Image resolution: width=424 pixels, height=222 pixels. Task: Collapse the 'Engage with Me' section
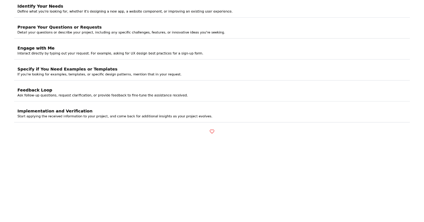36,48
